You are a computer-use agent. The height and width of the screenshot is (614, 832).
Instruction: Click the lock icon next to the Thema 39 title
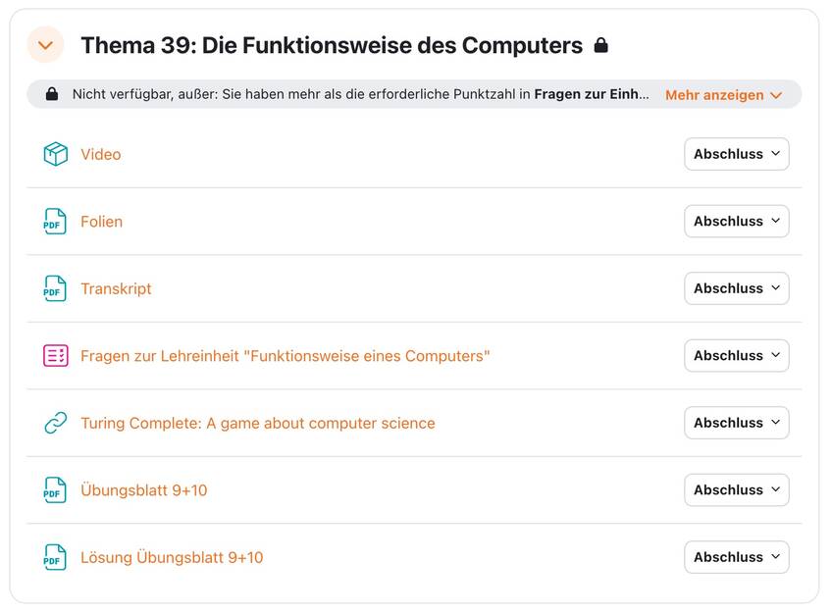600,45
